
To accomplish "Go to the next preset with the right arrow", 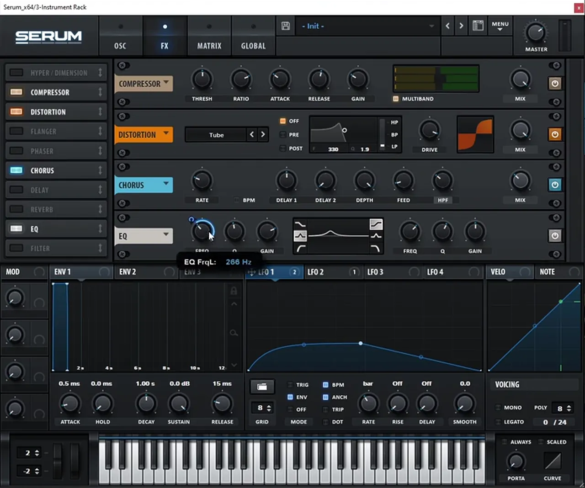I will [461, 26].
